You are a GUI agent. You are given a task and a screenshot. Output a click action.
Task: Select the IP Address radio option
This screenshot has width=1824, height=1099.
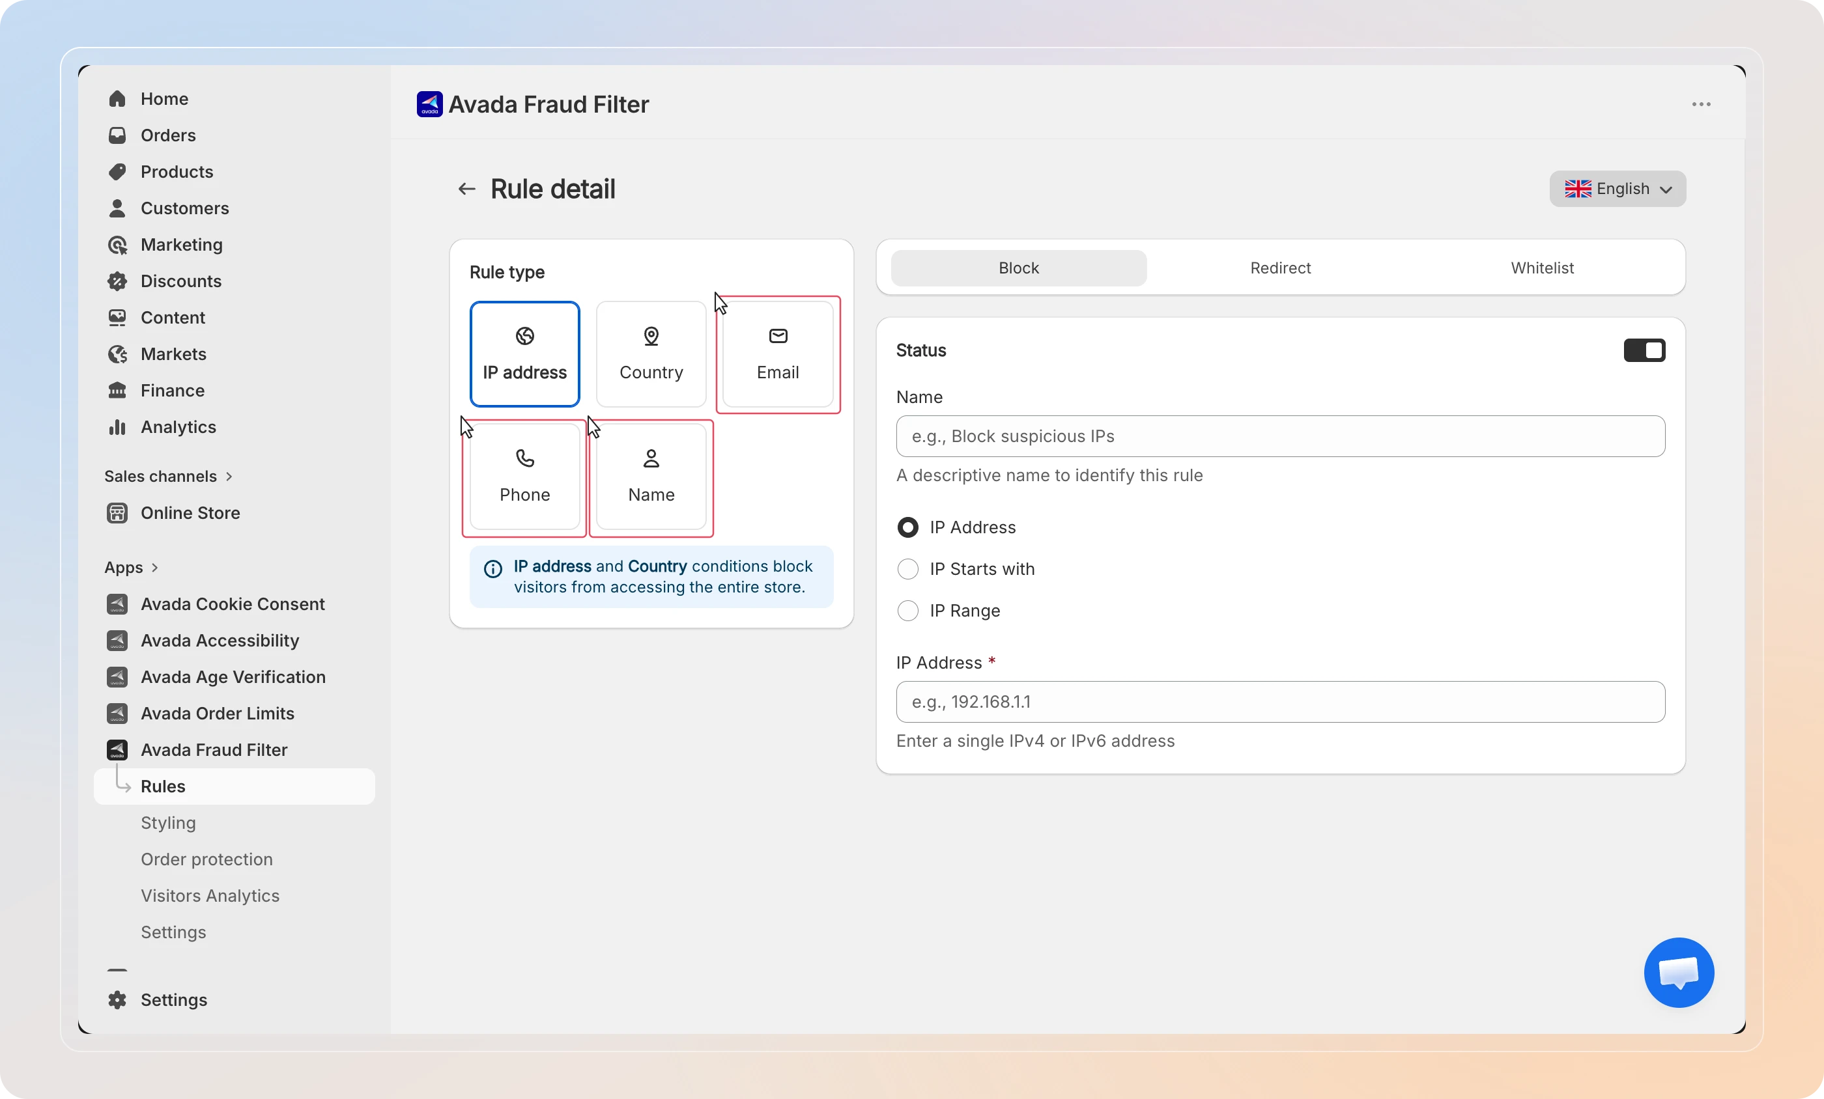point(907,527)
